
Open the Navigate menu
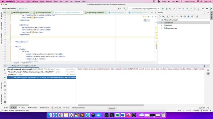pos(35,1)
